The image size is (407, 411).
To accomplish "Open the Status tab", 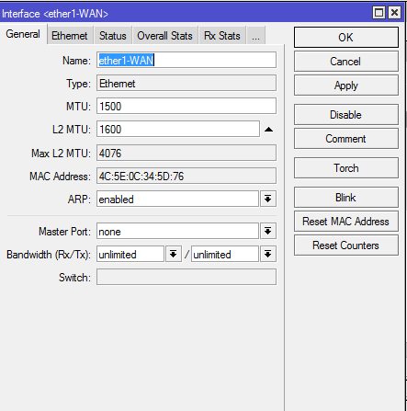I will coord(113,36).
